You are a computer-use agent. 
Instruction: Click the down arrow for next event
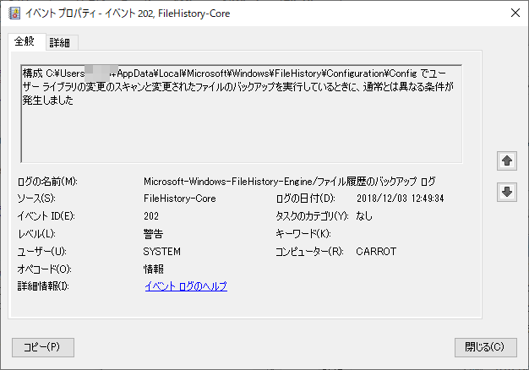(507, 192)
